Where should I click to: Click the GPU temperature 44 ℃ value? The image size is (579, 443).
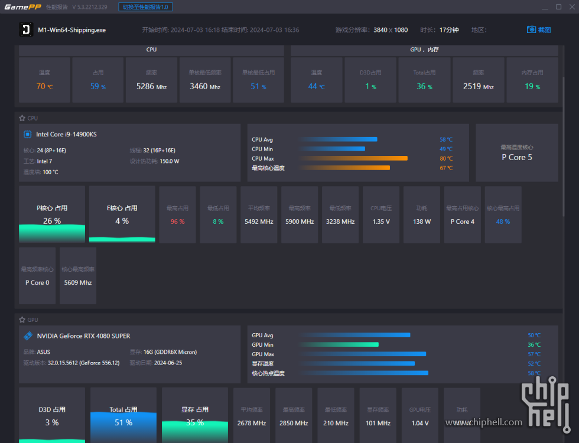317,86
